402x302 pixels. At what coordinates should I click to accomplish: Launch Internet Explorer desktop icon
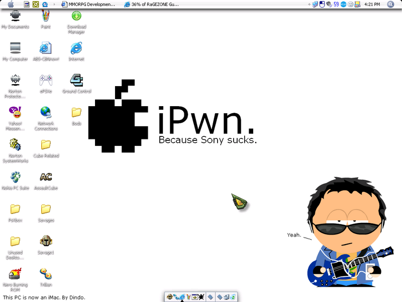coord(76,51)
